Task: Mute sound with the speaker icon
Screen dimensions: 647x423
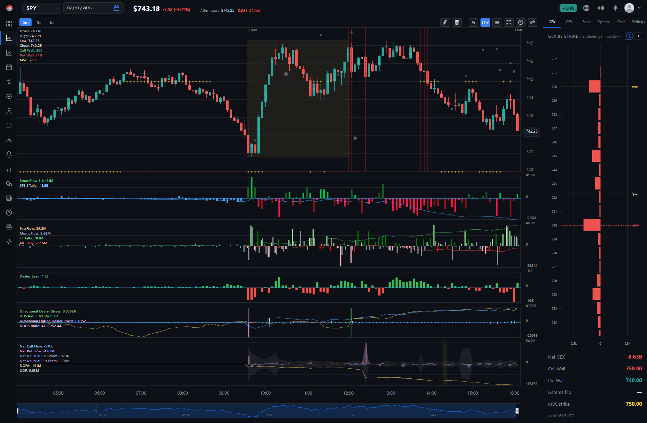Action: click(601, 8)
